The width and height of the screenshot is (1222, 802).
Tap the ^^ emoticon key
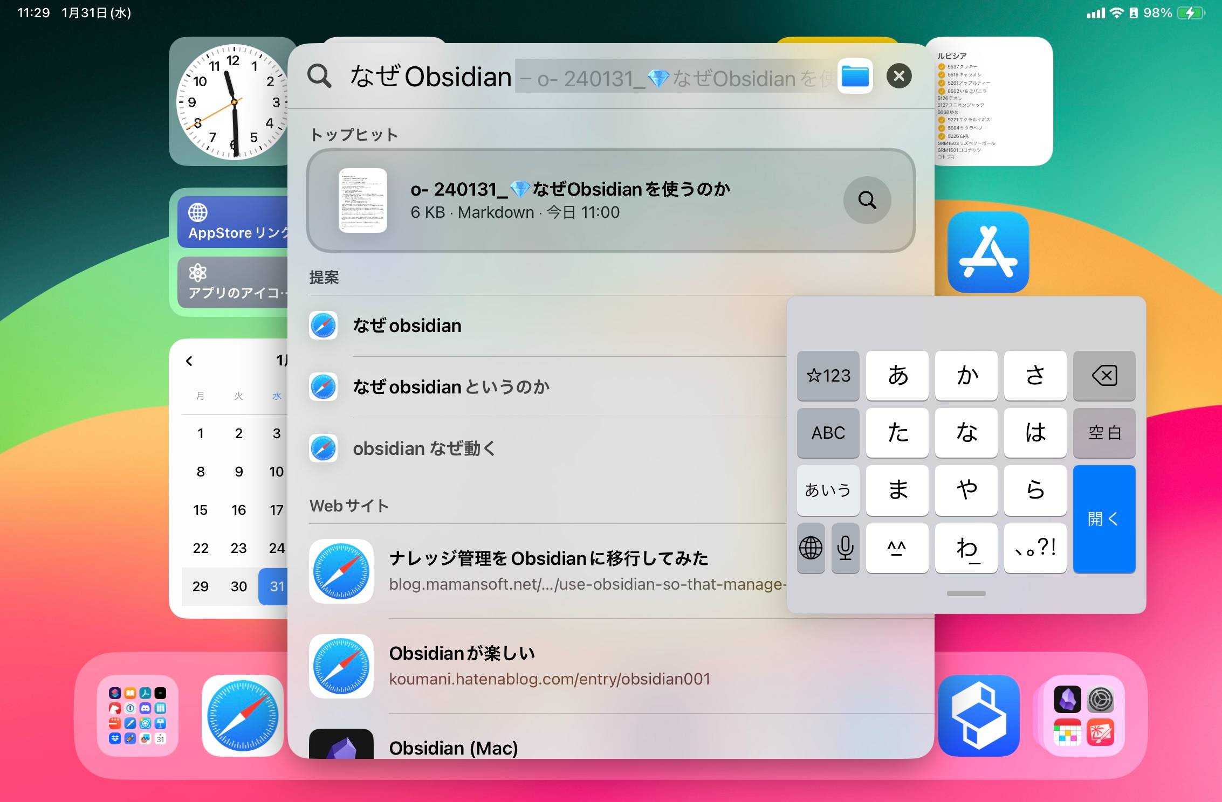[x=897, y=548]
